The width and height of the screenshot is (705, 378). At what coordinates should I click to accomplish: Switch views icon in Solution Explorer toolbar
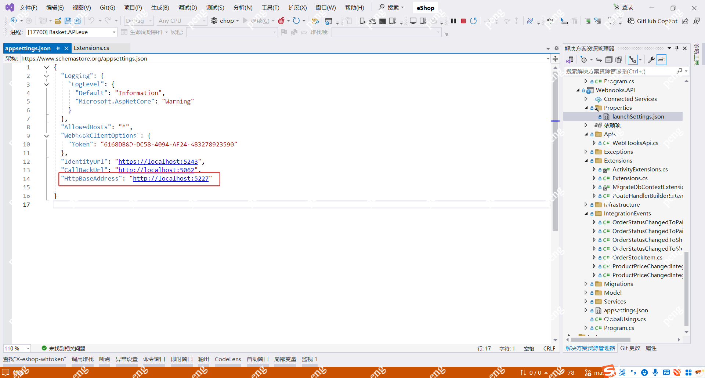tap(570, 60)
